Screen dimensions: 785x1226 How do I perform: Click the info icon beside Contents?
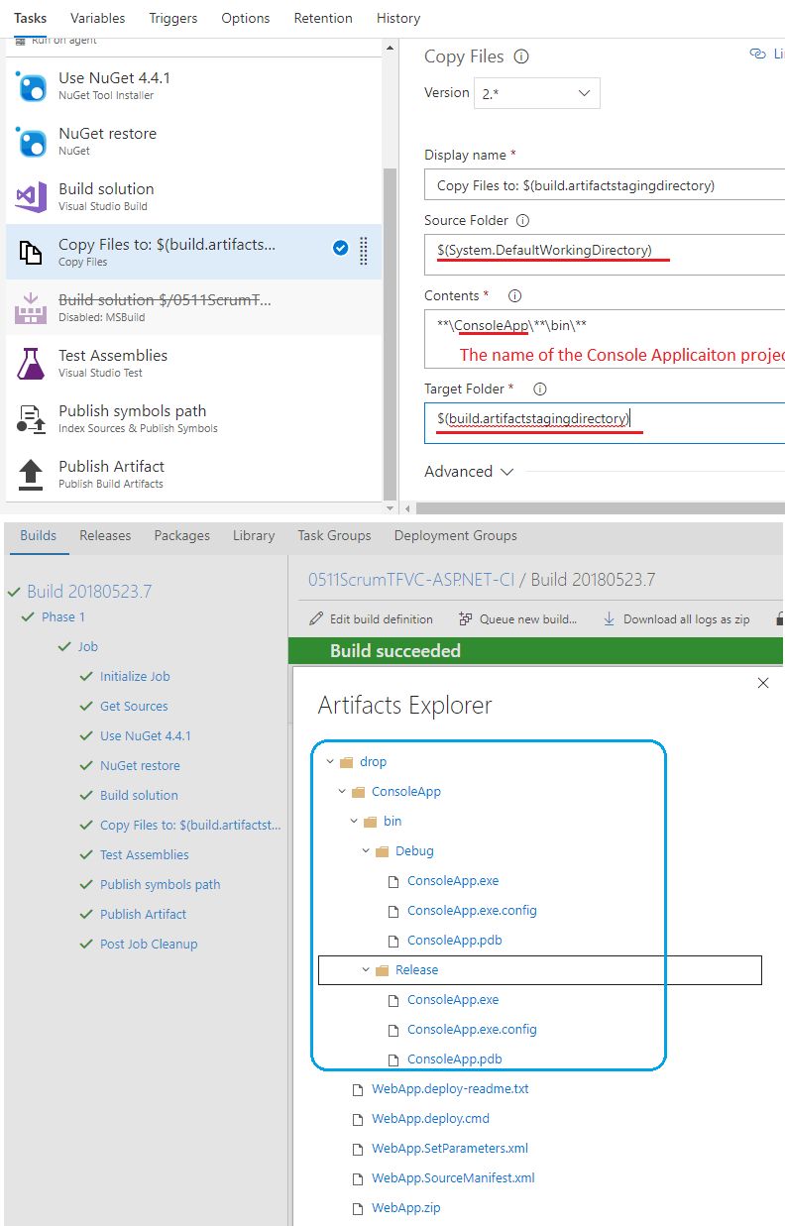pyautogui.click(x=514, y=295)
